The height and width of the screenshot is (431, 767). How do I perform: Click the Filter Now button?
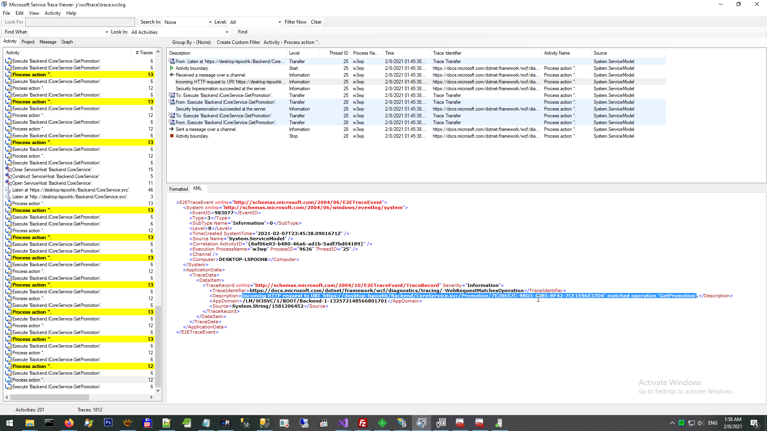coord(295,22)
